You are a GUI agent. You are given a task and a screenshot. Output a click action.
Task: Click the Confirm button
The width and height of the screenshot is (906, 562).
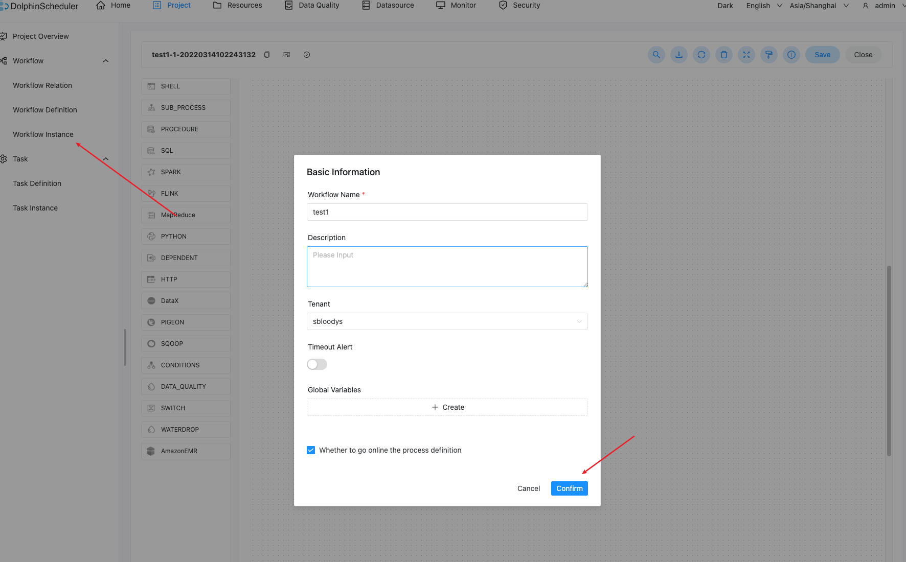click(570, 488)
